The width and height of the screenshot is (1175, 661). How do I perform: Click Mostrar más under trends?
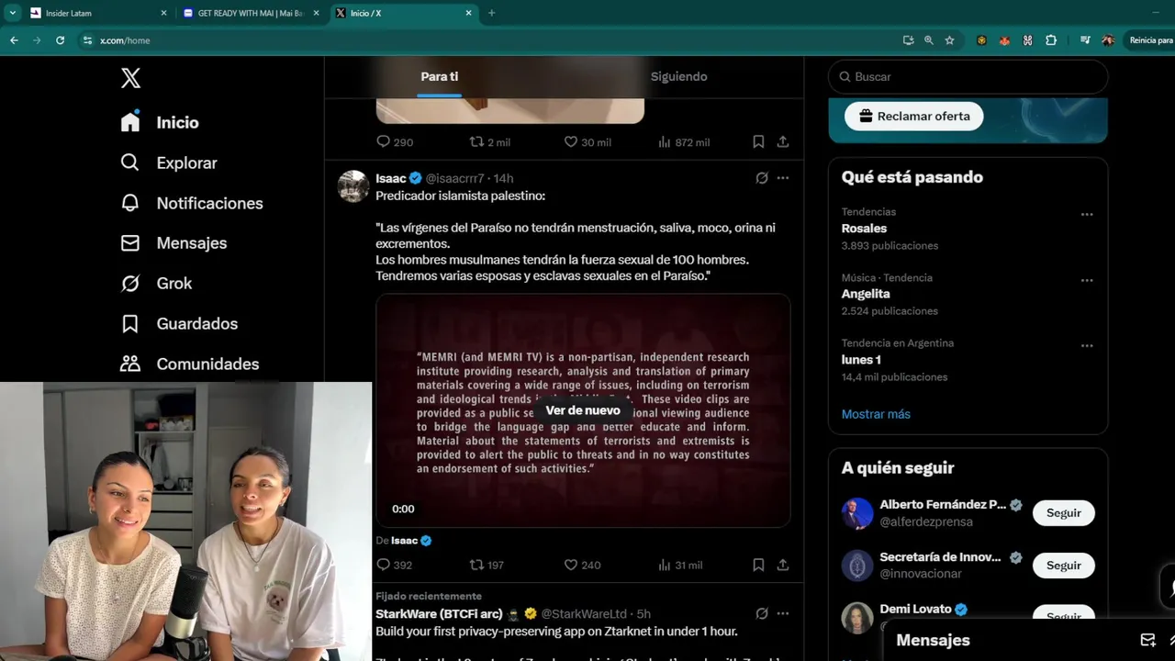(x=876, y=414)
